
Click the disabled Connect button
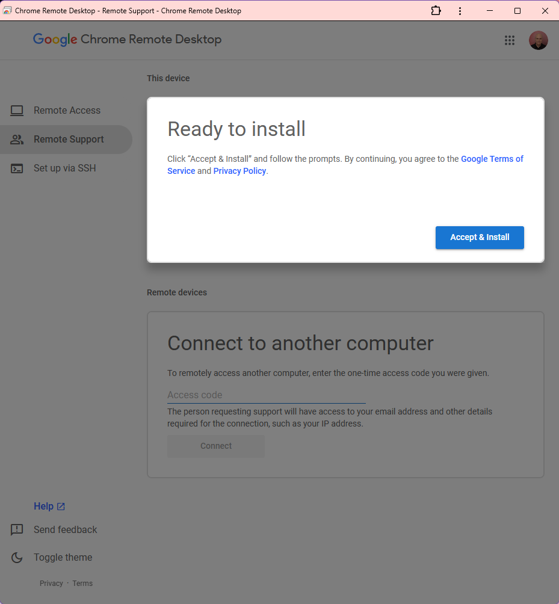coord(216,446)
